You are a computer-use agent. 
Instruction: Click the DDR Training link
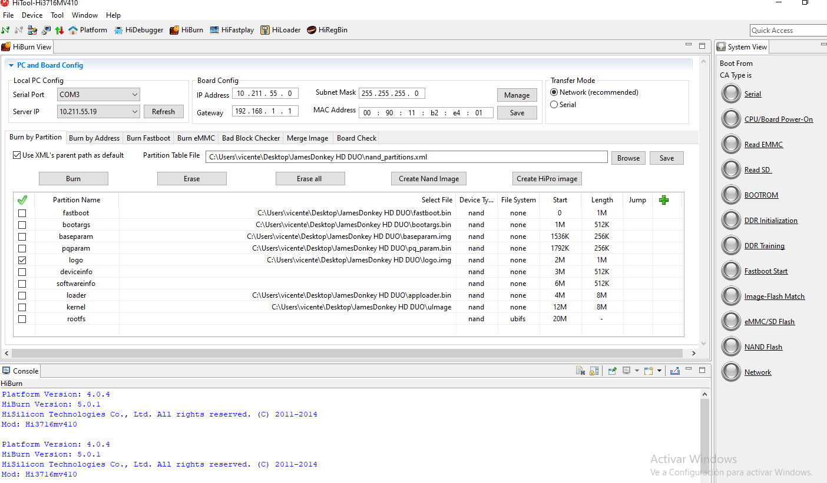764,246
